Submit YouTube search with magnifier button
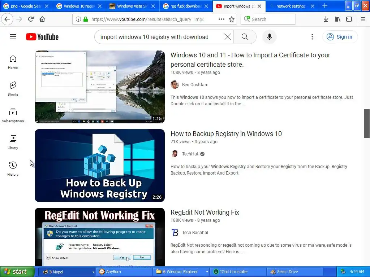The width and height of the screenshot is (370, 277). click(245, 37)
